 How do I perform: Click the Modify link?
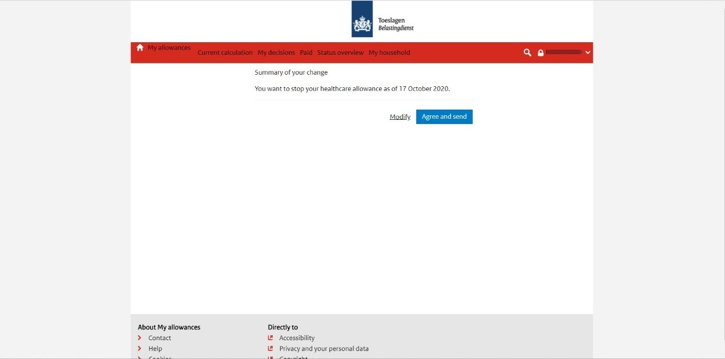[400, 117]
